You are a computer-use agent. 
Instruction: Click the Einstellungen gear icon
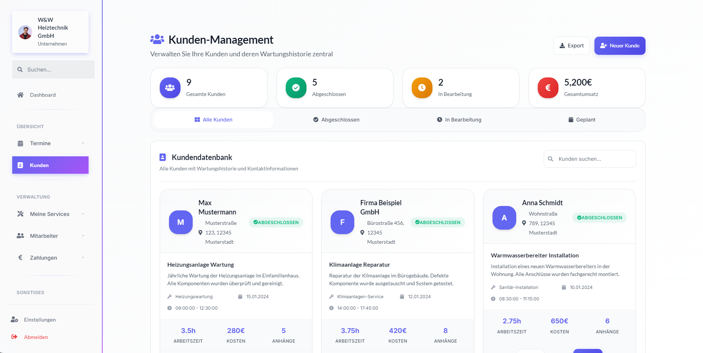[x=15, y=319]
